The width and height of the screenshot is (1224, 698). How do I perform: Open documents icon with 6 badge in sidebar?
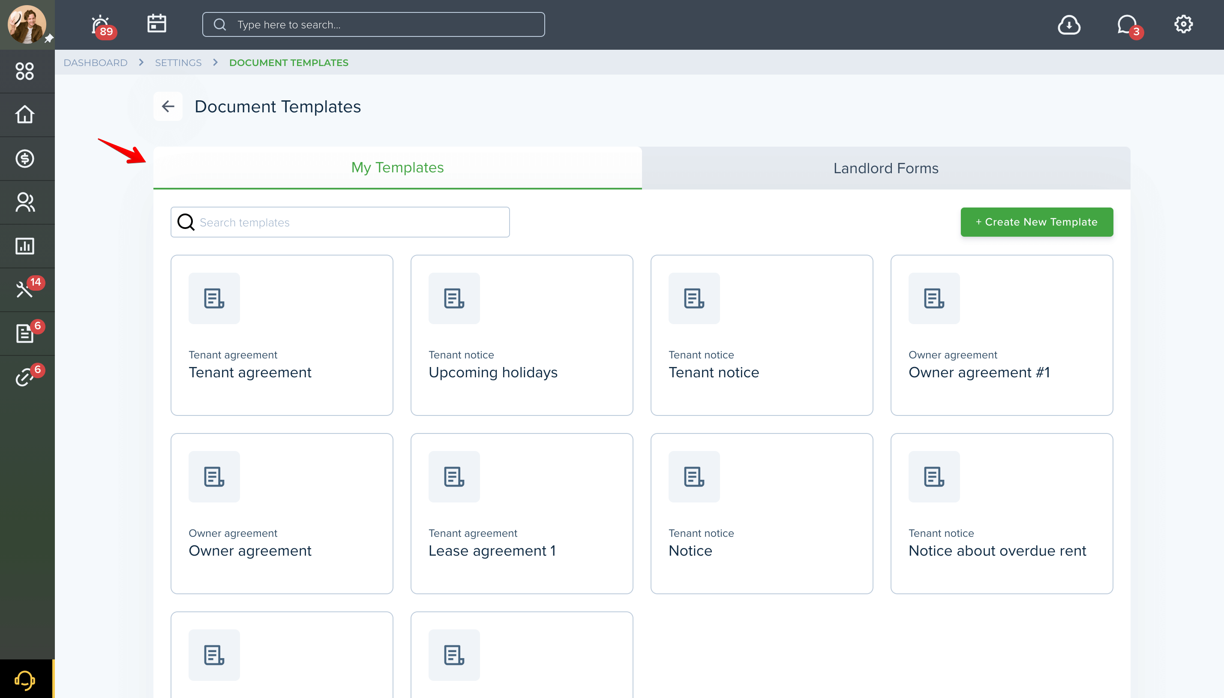point(25,333)
